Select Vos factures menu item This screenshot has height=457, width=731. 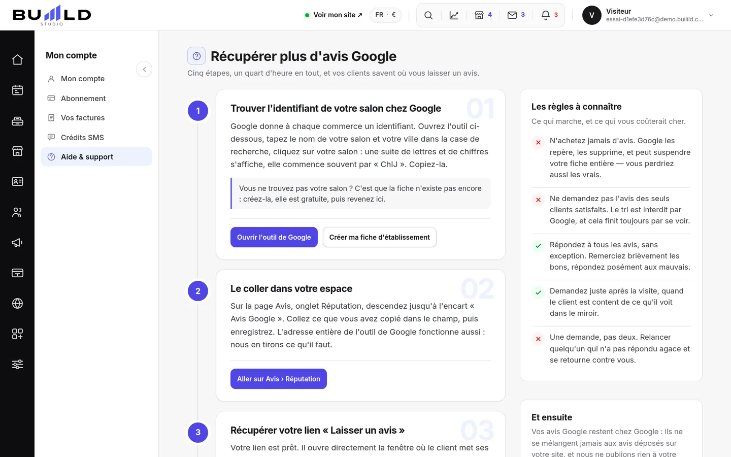(x=96, y=118)
